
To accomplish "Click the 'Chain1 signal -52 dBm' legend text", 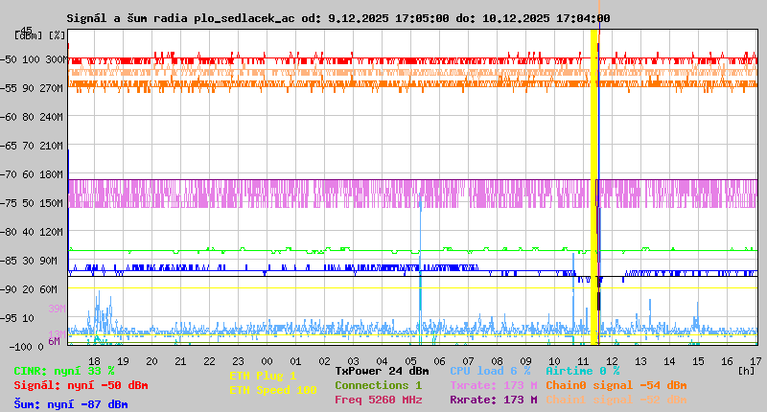I will (616, 400).
